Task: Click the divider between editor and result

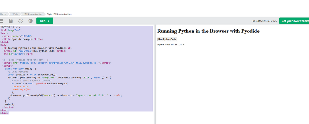Action: tap(155, 74)
